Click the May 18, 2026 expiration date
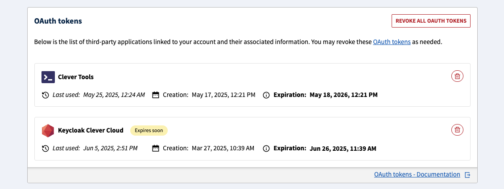 tap(343, 95)
